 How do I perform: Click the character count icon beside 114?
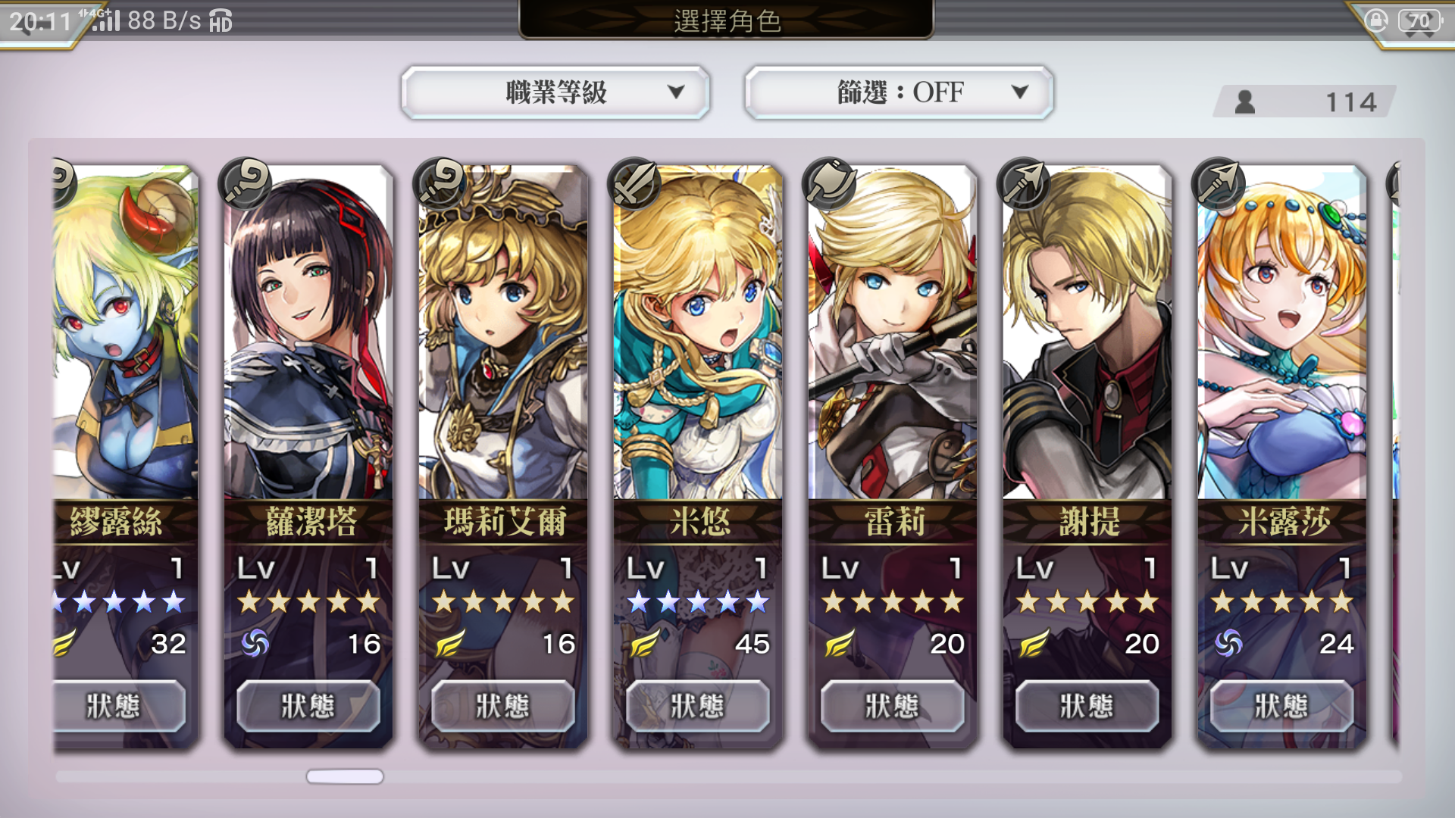coord(1244,101)
